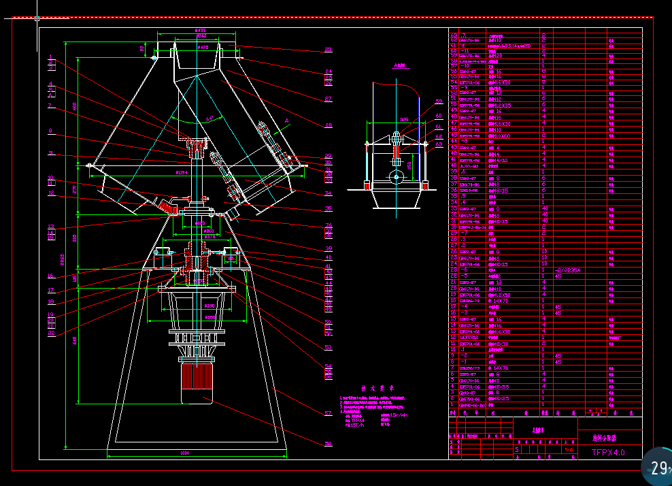Select the S sheet field in title block
Screen dimensions: 672x486
518,449
